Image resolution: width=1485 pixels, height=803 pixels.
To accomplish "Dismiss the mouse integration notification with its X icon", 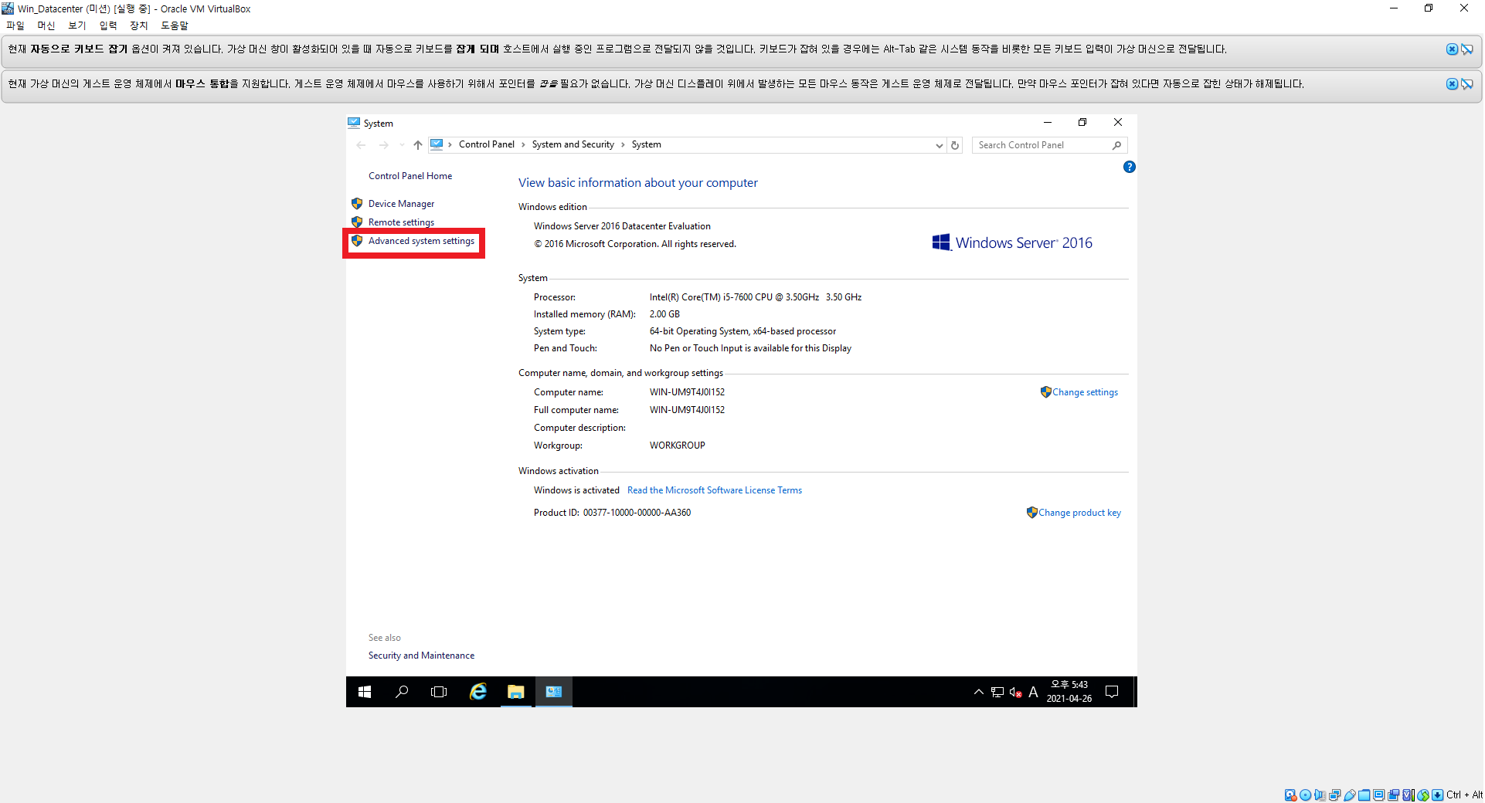I will (1452, 84).
